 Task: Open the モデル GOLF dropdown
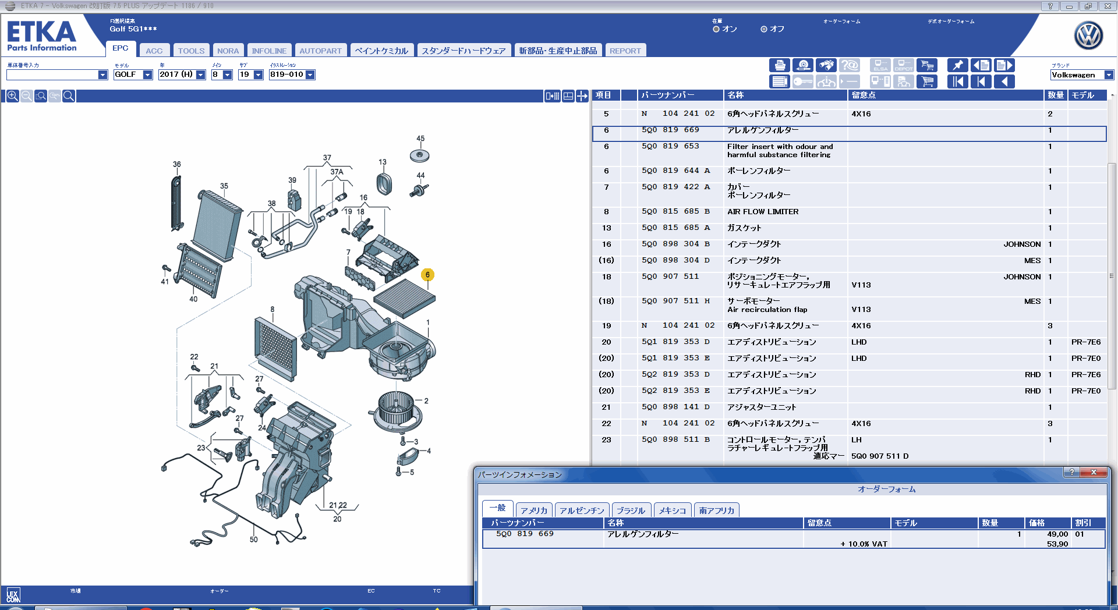pyautogui.click(x=148, y=75)
